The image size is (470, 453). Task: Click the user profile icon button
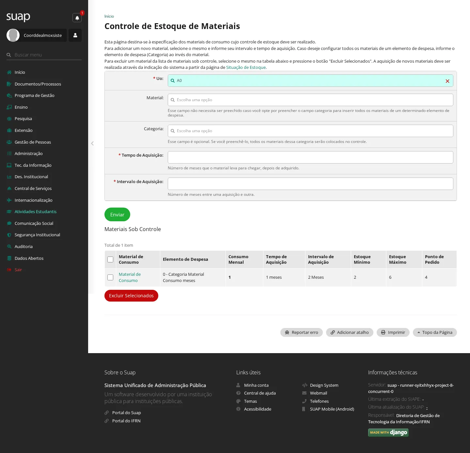[x=75, y=35]
